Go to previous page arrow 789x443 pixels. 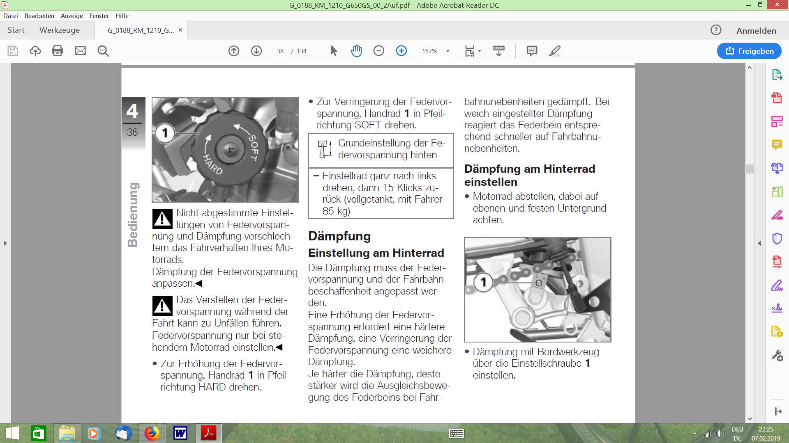click(234, 51)
